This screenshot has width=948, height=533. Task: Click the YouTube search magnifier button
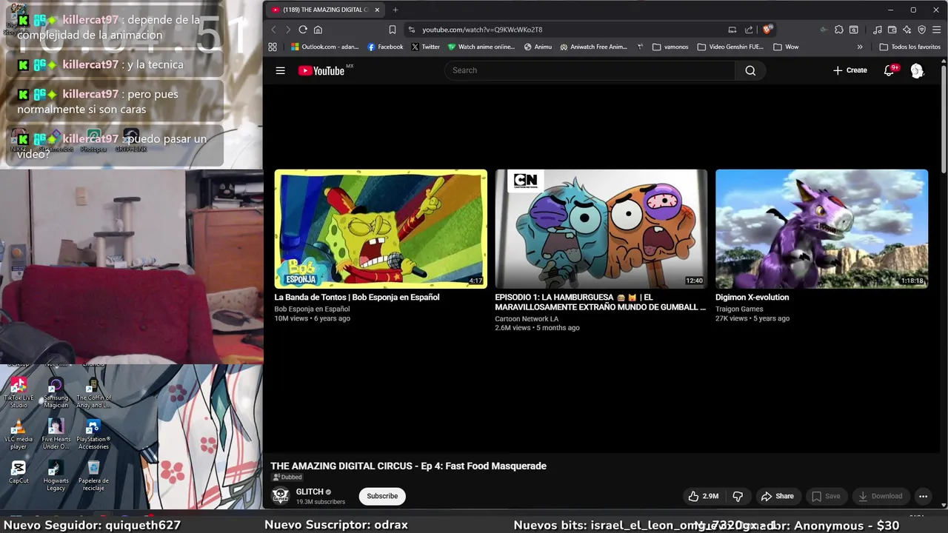click(x=750, y=70)
